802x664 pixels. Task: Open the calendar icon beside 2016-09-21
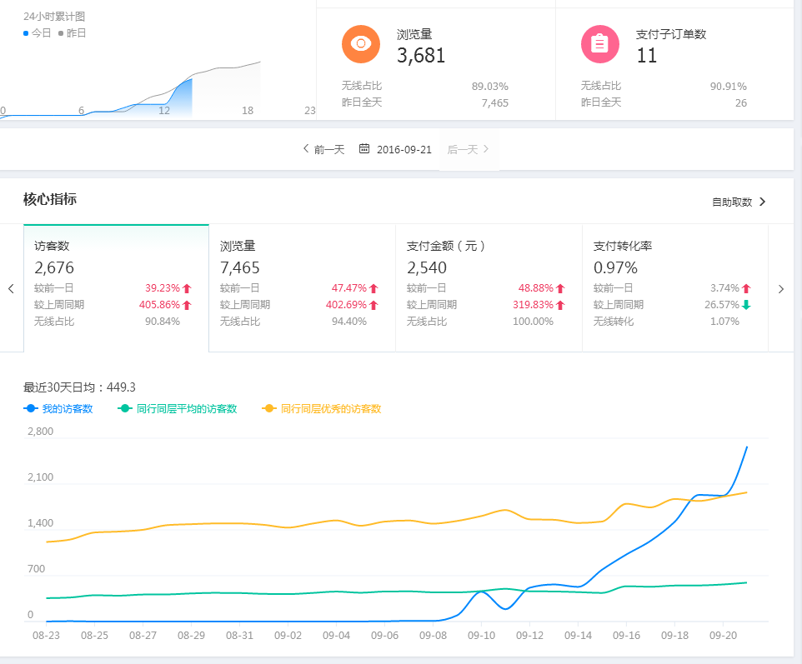(364, 149)
